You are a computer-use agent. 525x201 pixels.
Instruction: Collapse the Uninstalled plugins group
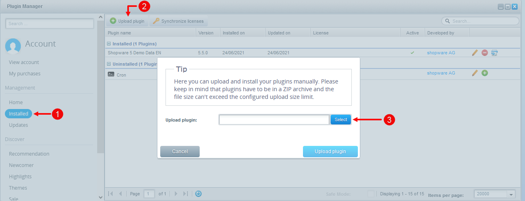coord(109,64)
